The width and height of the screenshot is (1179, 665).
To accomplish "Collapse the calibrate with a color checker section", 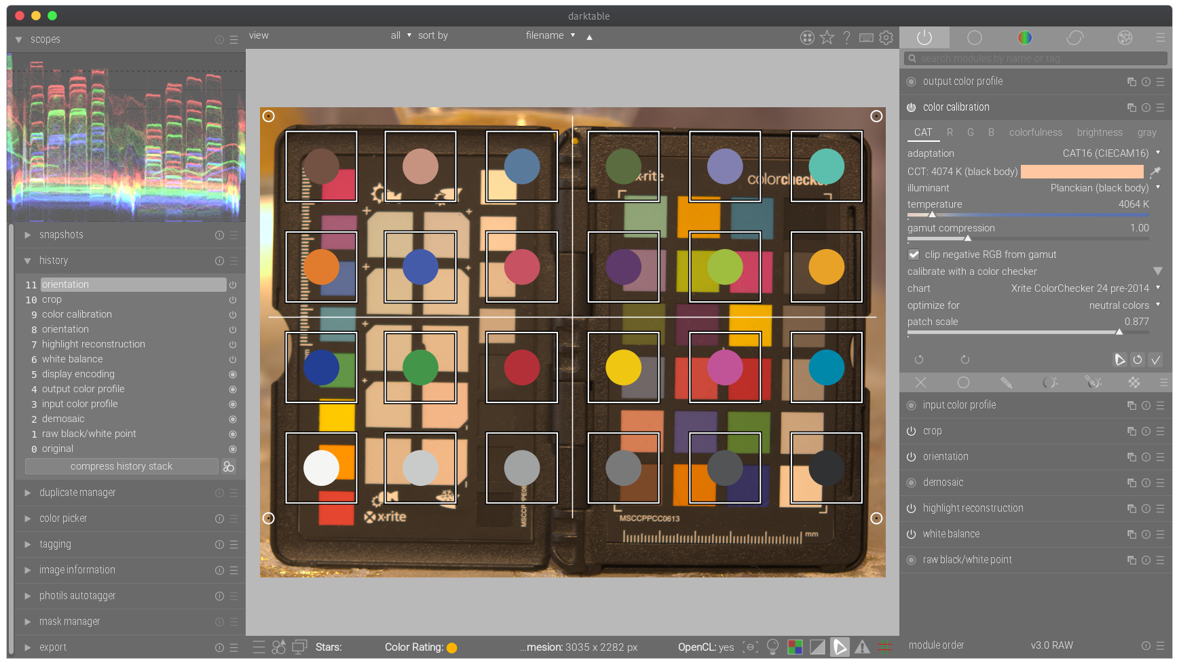I will (1158, 271).
